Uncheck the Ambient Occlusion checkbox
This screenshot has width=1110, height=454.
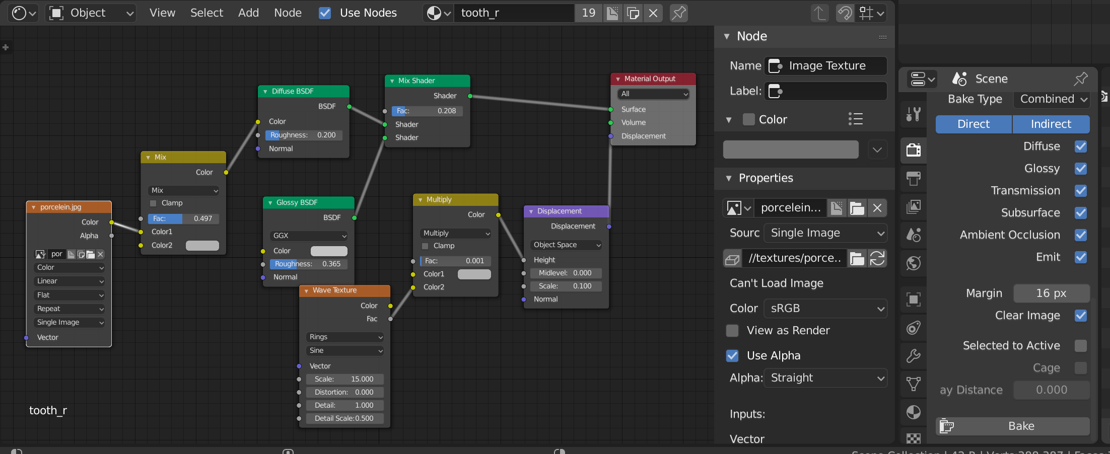point(1081,235)
